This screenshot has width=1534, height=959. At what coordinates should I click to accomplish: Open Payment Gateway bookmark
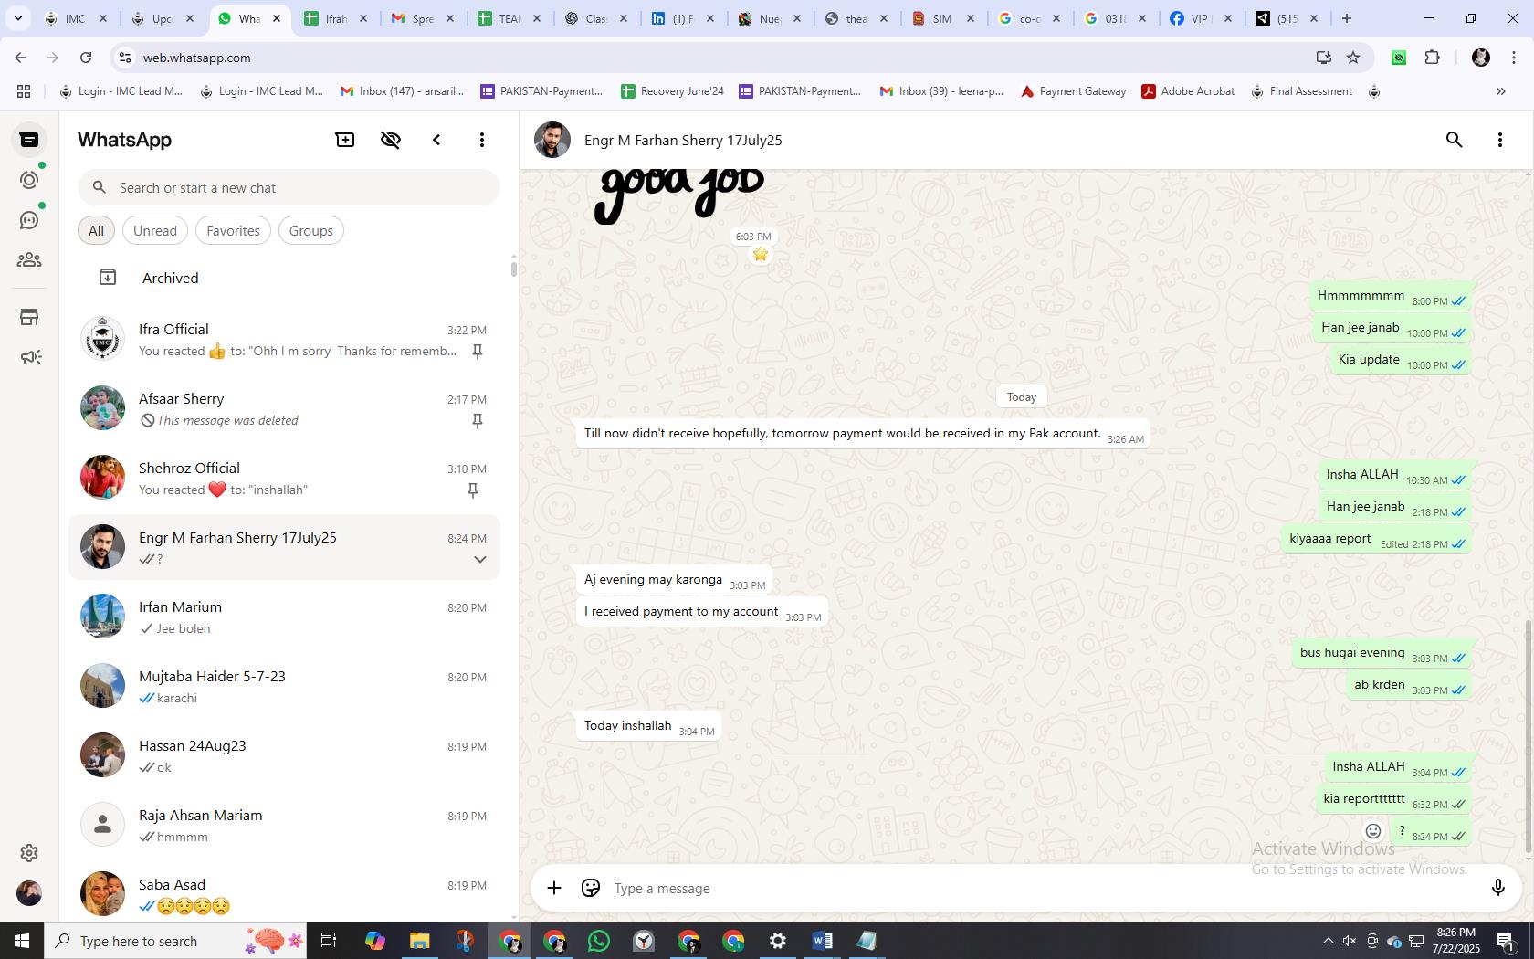tap(1073, 91)
